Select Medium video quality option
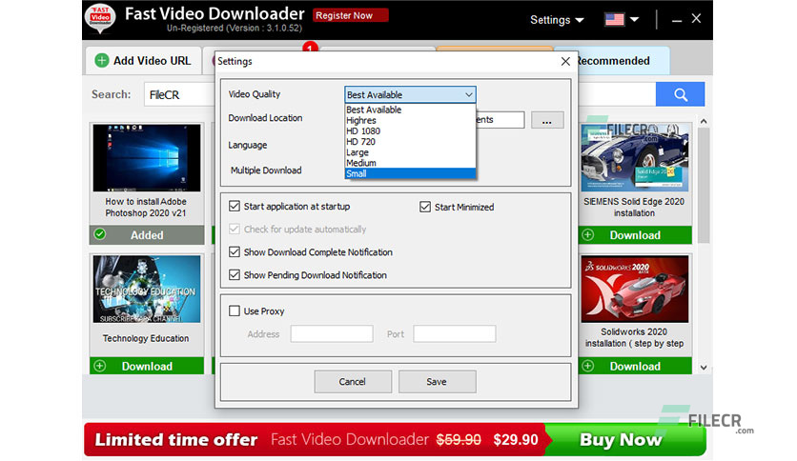Viewport: 797px width, 461px height. pos(410,163)
